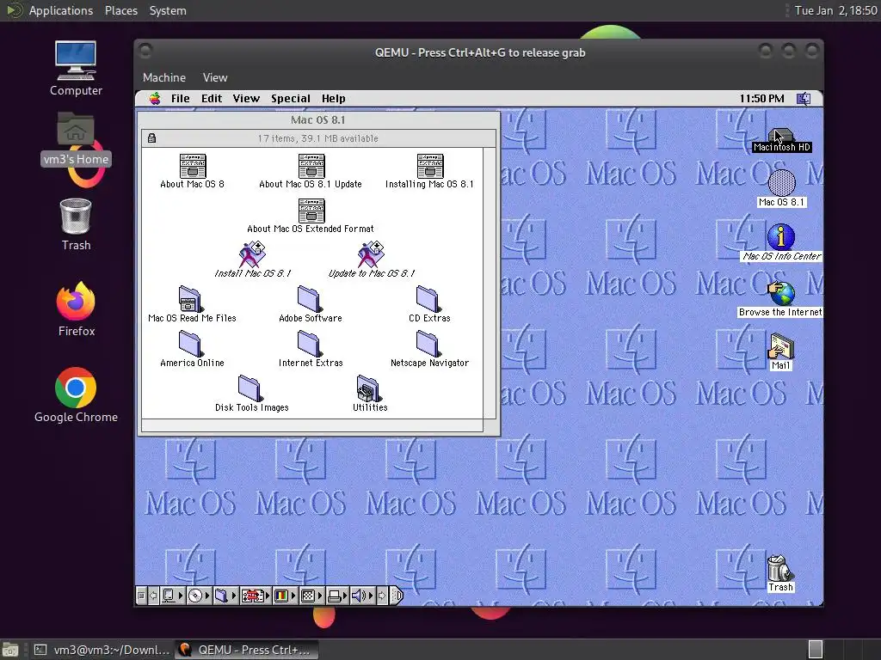Click the Finder window vertical scrollbar
Image resolution: width=881 pixels, height=660 pixels.
(x=490, y=283)
